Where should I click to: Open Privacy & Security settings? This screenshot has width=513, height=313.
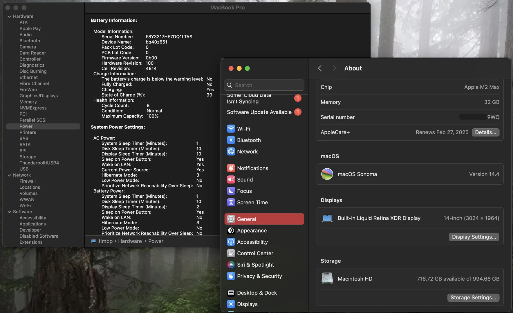[x=264, y=276]
